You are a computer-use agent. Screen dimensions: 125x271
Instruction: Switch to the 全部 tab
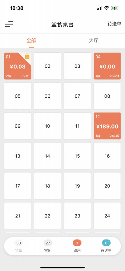pos(31,41)
